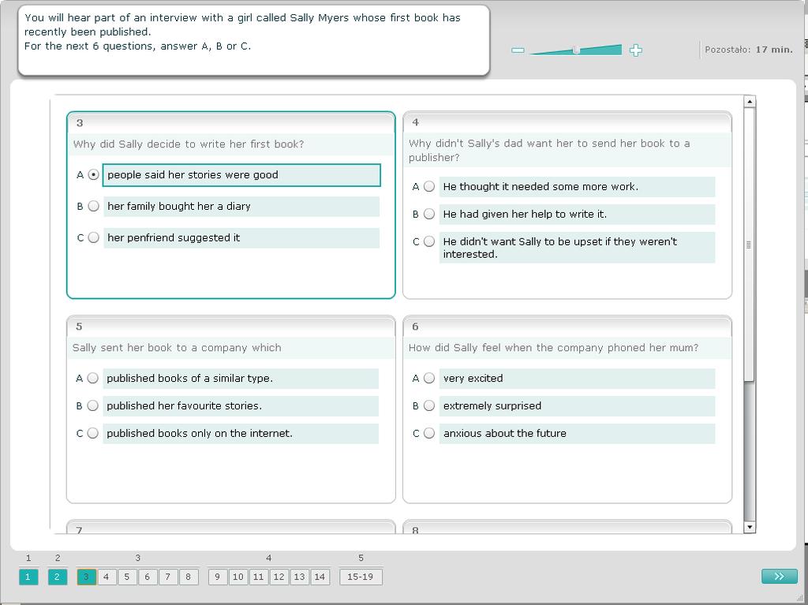The image size is (808, 605).
Task: Click answer text 'He had given her help to write it.'
Action: pyautogui.click(x=525, y=214)
